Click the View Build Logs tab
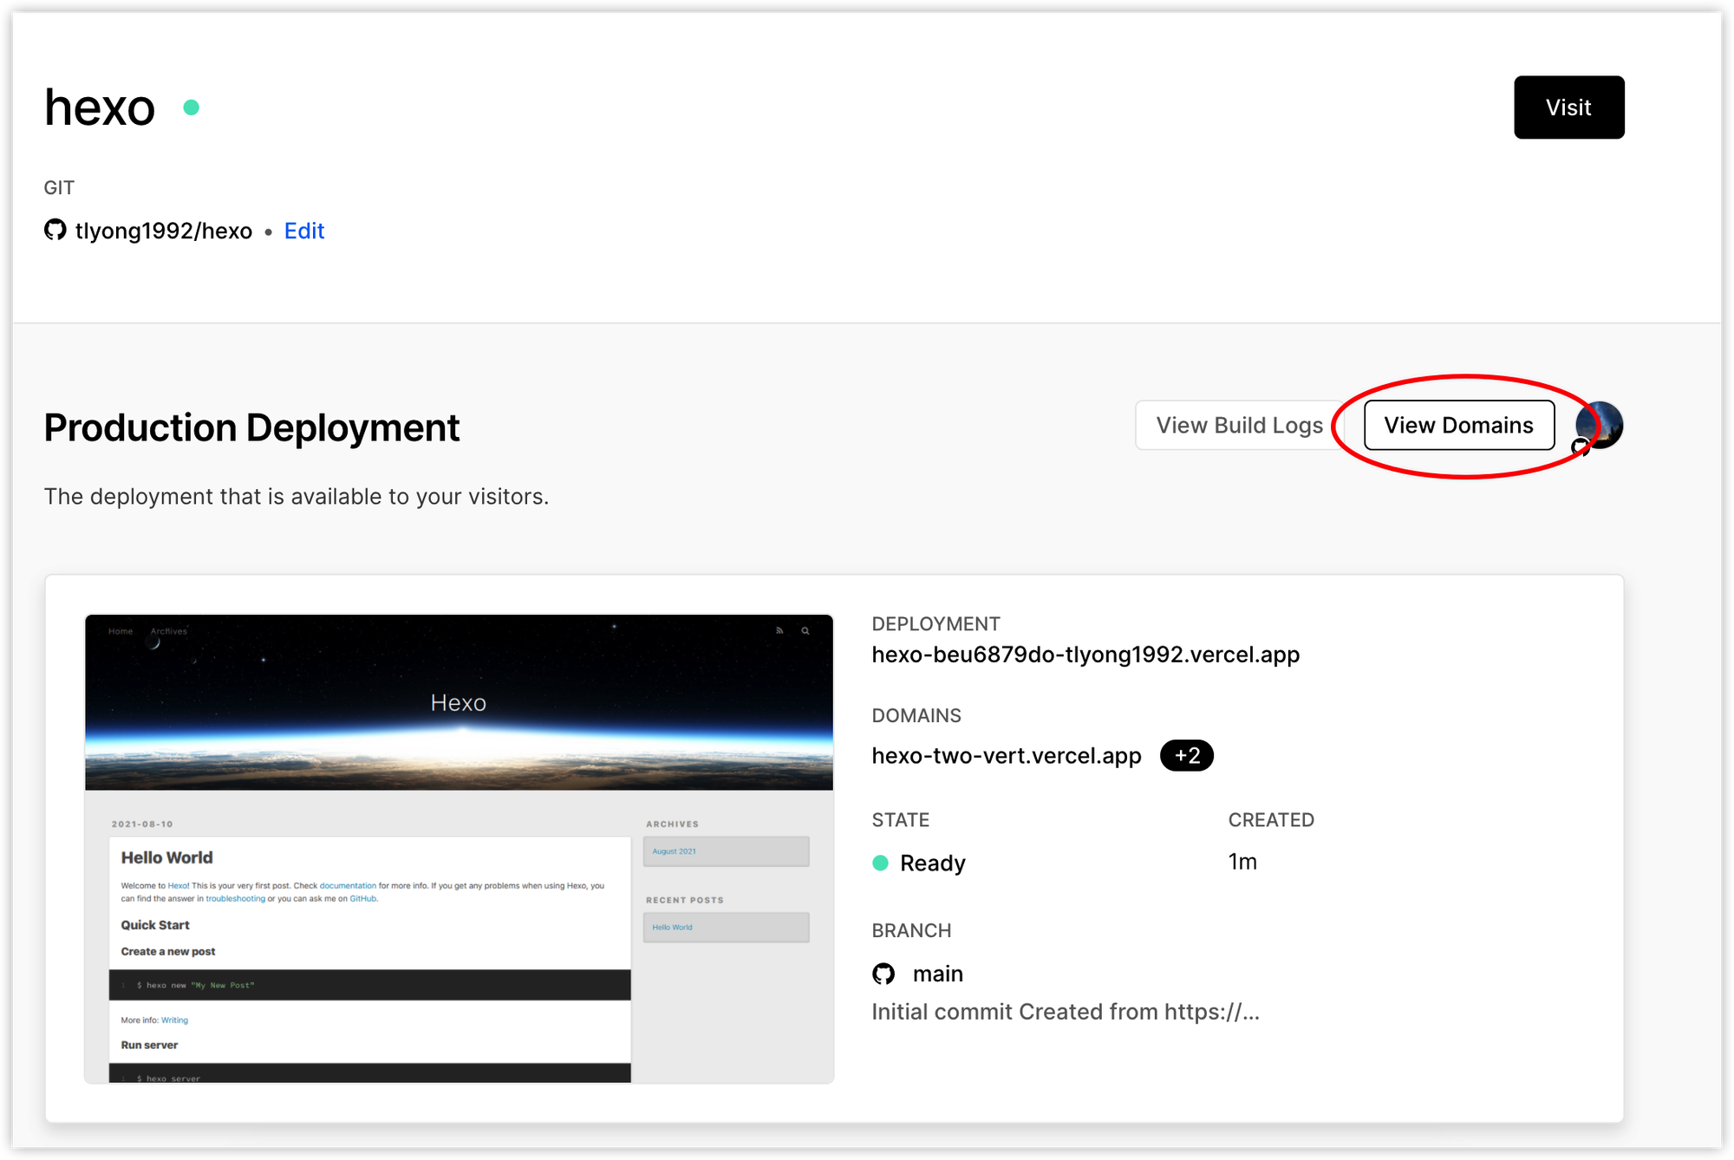Viewport: 1734px width, 1160px height. pyautogui.click(x=1238, y=425)
